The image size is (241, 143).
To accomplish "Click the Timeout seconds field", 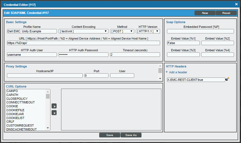I will [x=135, y=55].
